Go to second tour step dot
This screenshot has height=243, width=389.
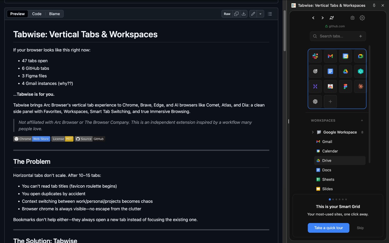pyautogui.click(x=333, y=200)
